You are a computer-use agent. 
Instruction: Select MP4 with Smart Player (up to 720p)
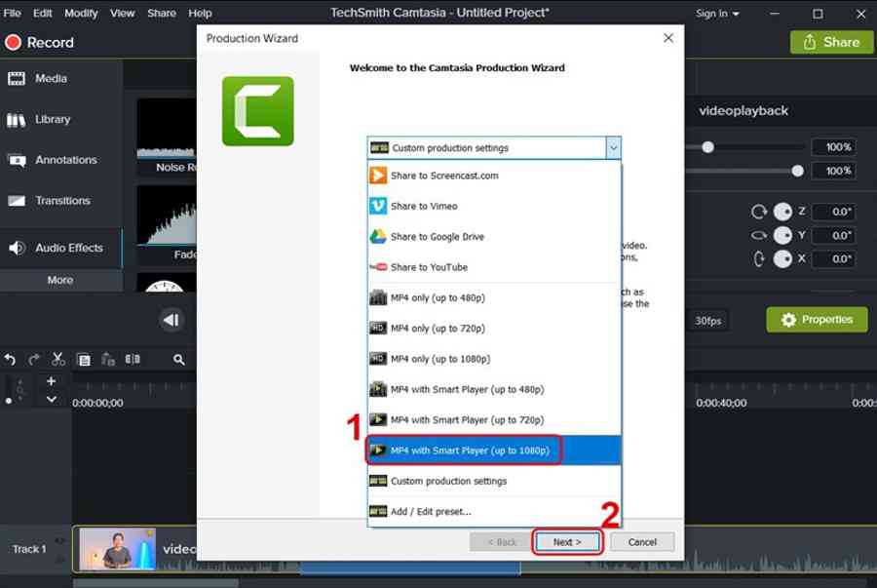pos(494,419)
